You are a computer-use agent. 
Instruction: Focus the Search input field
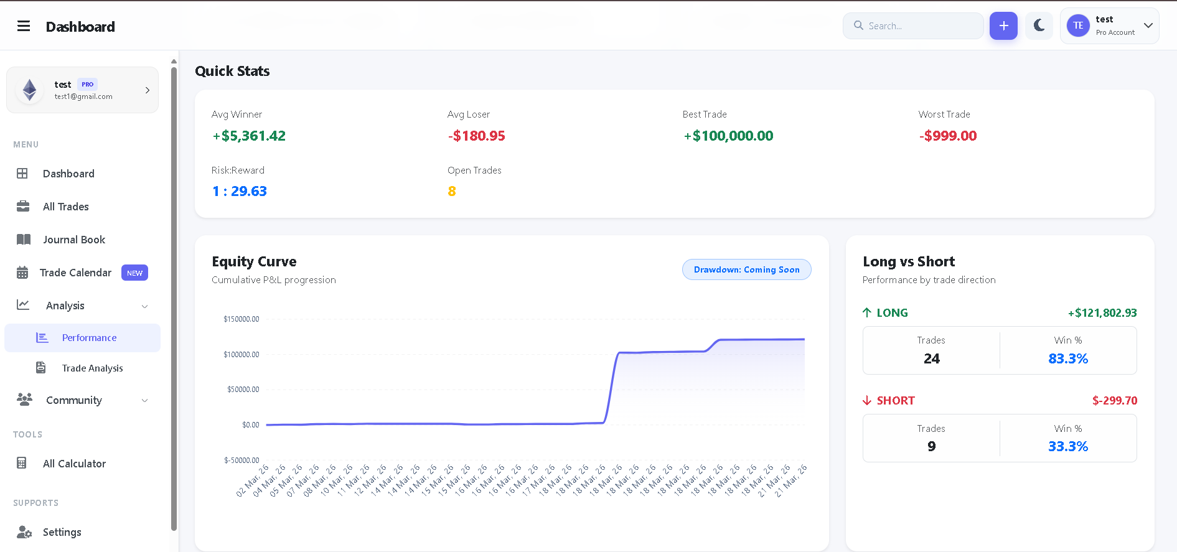pyautogui.click(x=913, y=26)
